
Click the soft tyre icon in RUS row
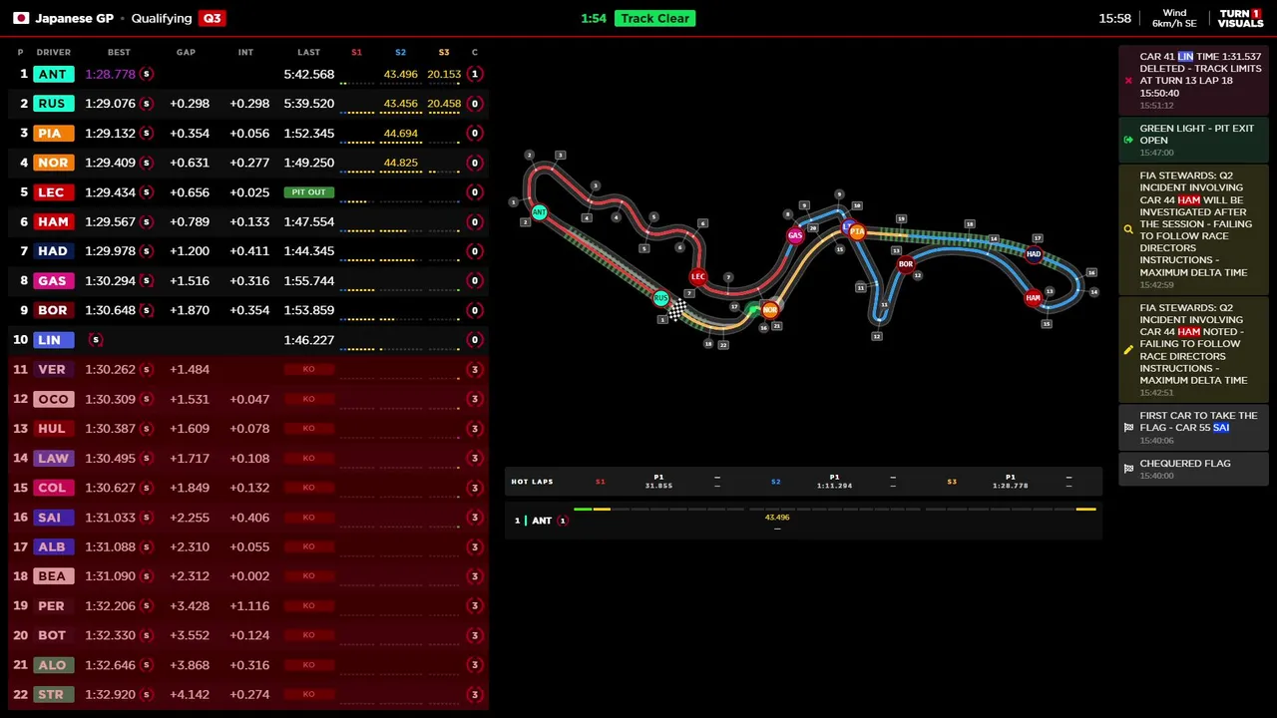[x=147, y=104]
